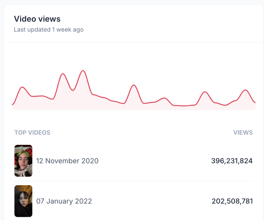Image resolution: width=264 pixels, height=220 pixels.
Task: Select the chart peak just before the tallest
Action: click(63, 74)
